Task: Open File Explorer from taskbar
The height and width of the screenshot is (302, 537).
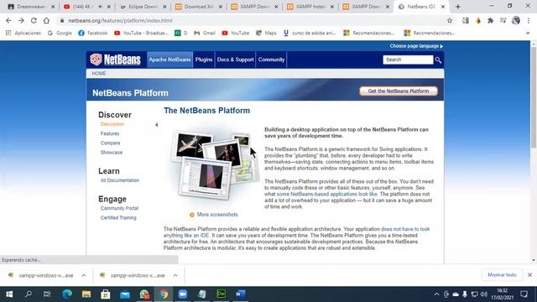Action: [x=86, y=294]
